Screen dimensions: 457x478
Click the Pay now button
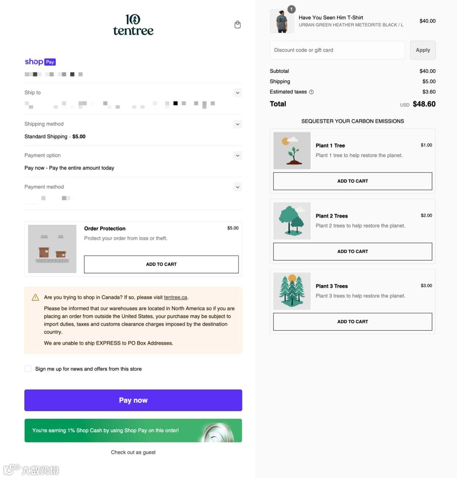point(133,400)
